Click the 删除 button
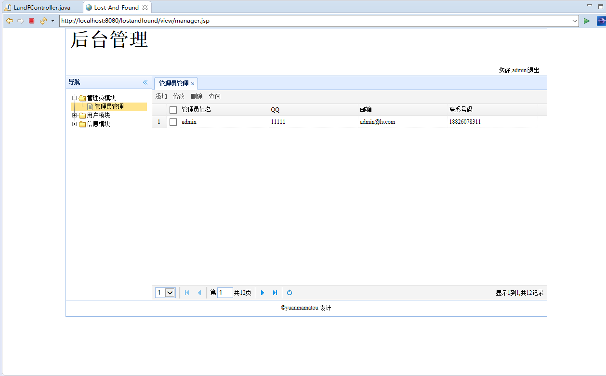The image size is (606, 376). tap(197, 96)
